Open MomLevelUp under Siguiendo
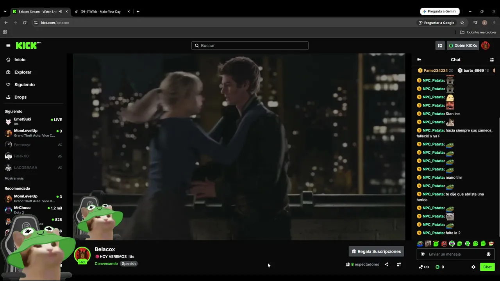The image size is (500, 281). pos(33,133)
